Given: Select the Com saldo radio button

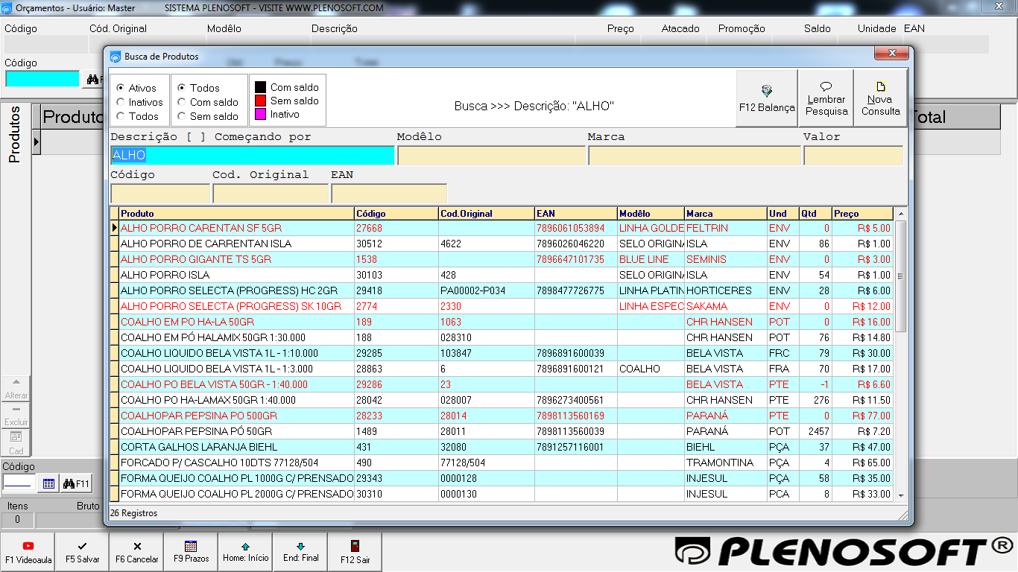Looking at the screenshot, I should 181,102.
